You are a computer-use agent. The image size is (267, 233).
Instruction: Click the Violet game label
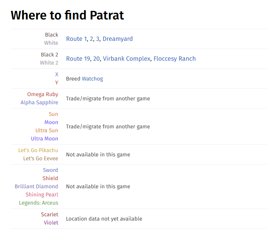[x=51, y=222]
